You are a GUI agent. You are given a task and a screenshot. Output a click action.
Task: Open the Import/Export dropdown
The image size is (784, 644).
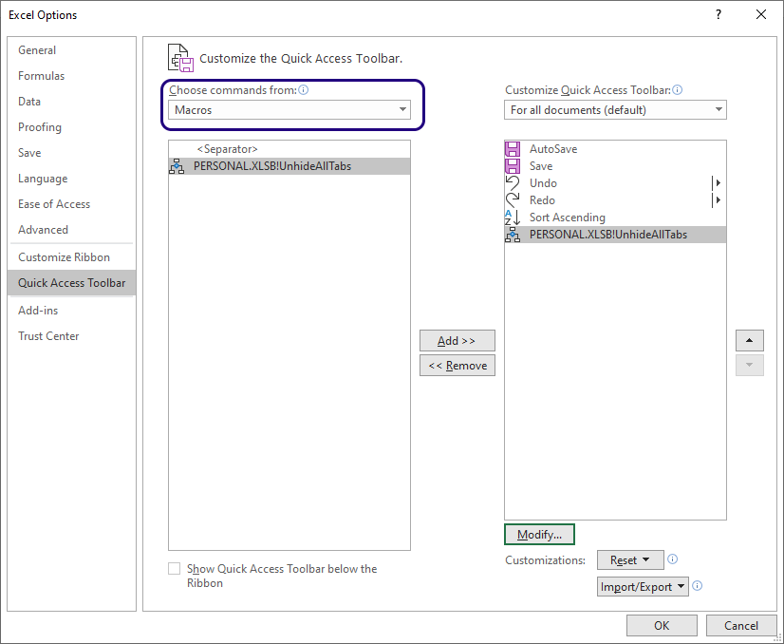coord(643,586)
